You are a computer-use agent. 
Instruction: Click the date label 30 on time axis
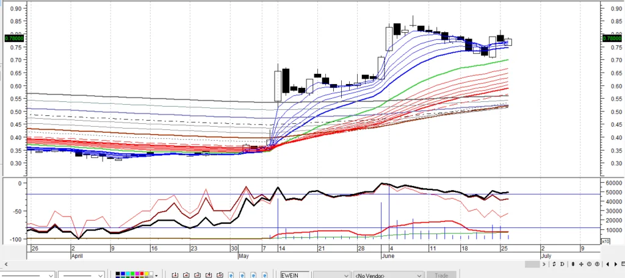pos(234,249)
